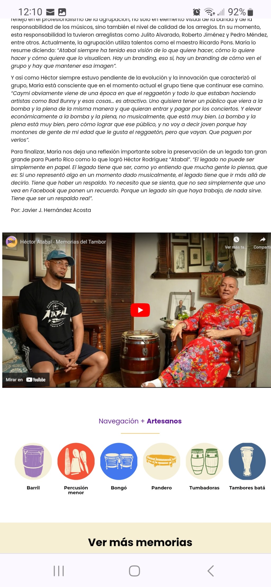Play the Héctor Atabal YouTube video
The height and width of the screenshot is (587, 271).
point(140,310)
